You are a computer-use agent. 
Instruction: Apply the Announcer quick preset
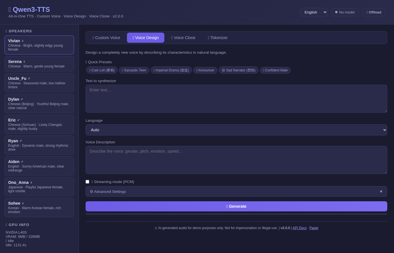[x=205, y=70]
